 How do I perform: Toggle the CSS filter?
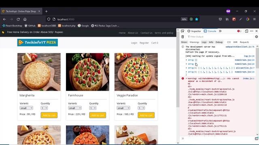229,42
